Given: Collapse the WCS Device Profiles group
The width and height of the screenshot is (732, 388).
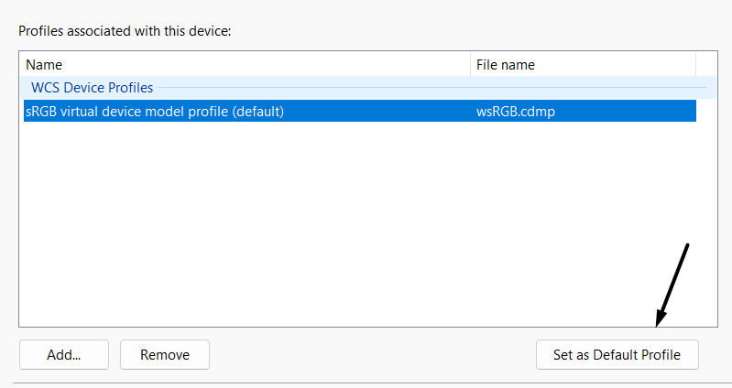Looking at the screenshot, I should pyautogui.click(x=92, y=88).
